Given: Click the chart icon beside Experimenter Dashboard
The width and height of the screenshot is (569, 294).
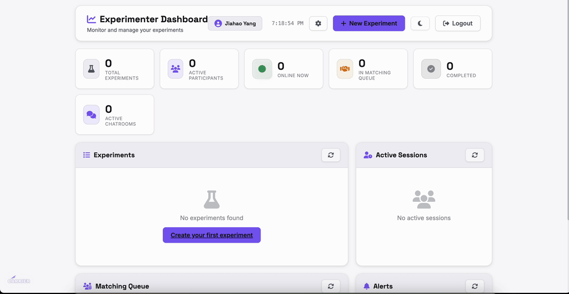Looking at the screenshot, I should pos(92,19).
